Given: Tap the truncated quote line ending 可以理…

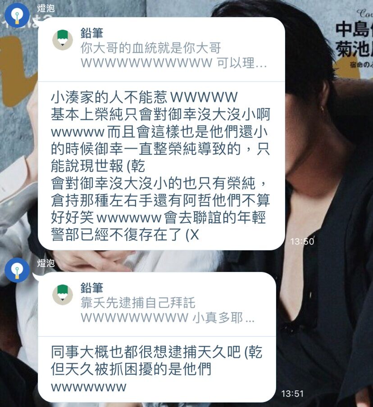Looking at the screenshot, I should (x=174, y=63).
